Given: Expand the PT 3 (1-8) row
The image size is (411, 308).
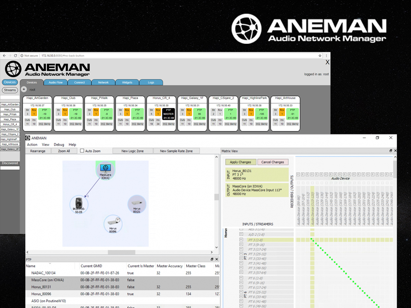Looking at the screenshot, I should 241,240.
